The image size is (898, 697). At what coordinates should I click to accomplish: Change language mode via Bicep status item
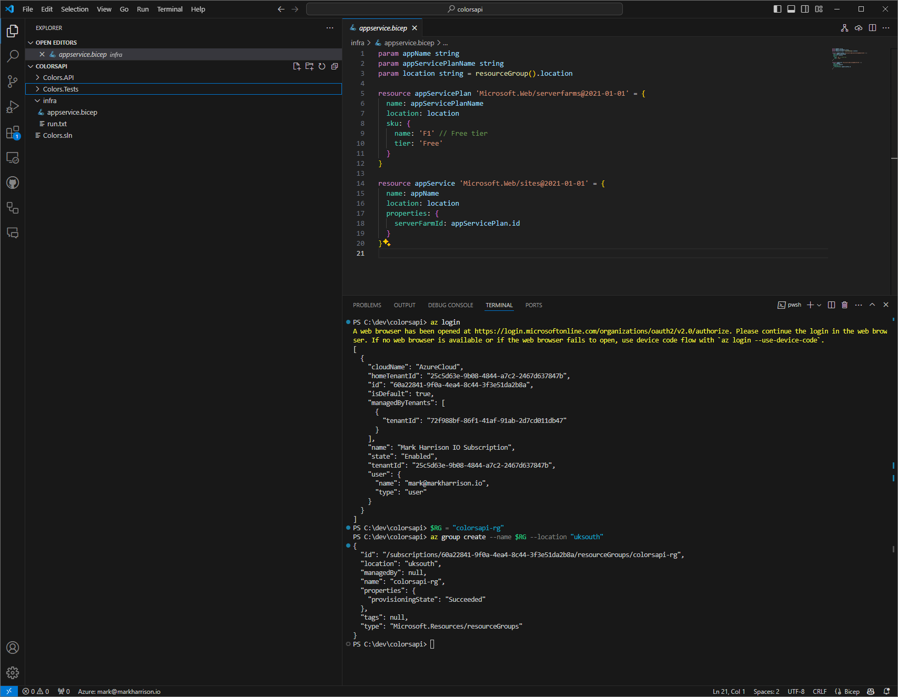(x=851, y=692)
